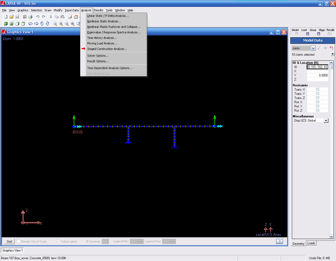Enable Render Out of Scale checkbox

click(18, 241)
